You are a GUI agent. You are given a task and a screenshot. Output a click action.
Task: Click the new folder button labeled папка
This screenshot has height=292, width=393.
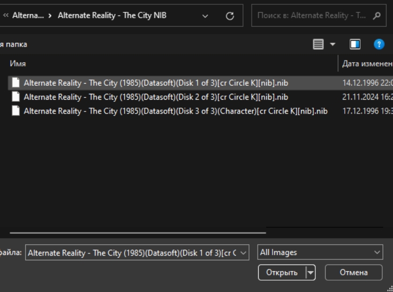pyautogui.click(x=13, y=44)
